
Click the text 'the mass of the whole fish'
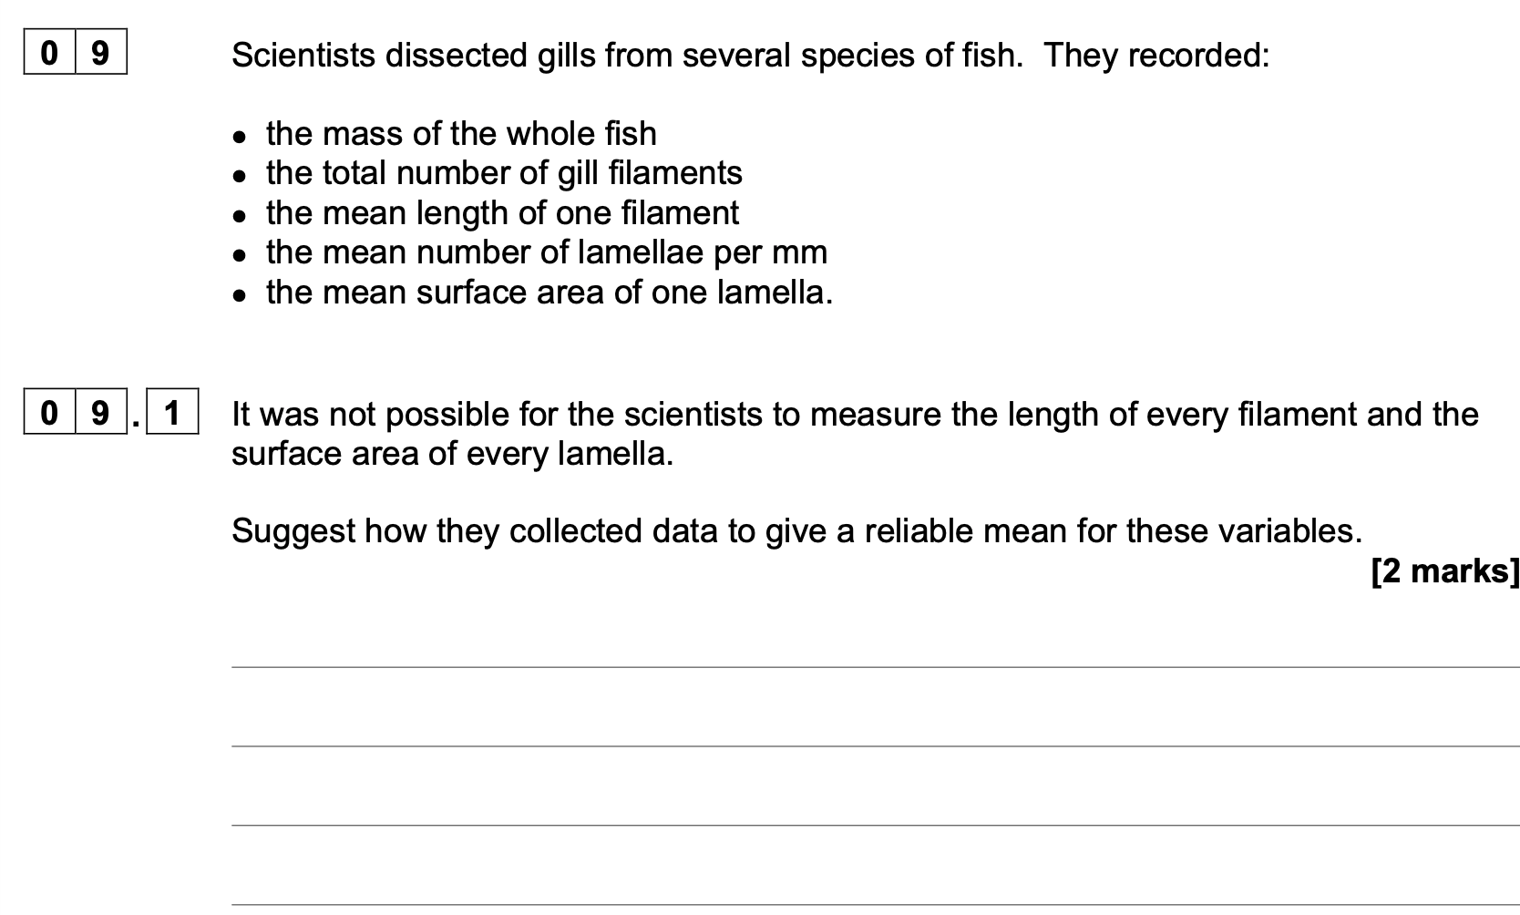click(461, 134)
